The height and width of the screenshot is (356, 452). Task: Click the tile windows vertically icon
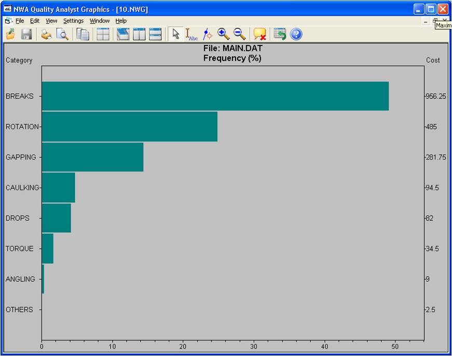(139, 34)
